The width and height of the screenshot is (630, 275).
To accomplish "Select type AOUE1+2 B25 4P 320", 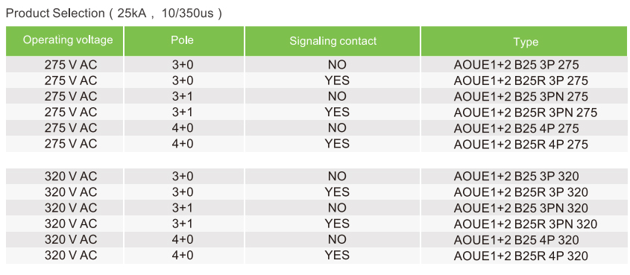I will 516,240.
